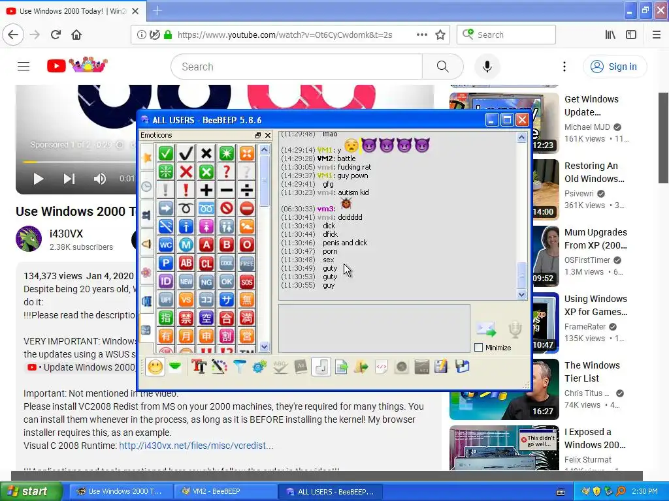The image size is (669, 501).
Task: Click the message input box in BeeBEEP
Action: tap(374, 329)
